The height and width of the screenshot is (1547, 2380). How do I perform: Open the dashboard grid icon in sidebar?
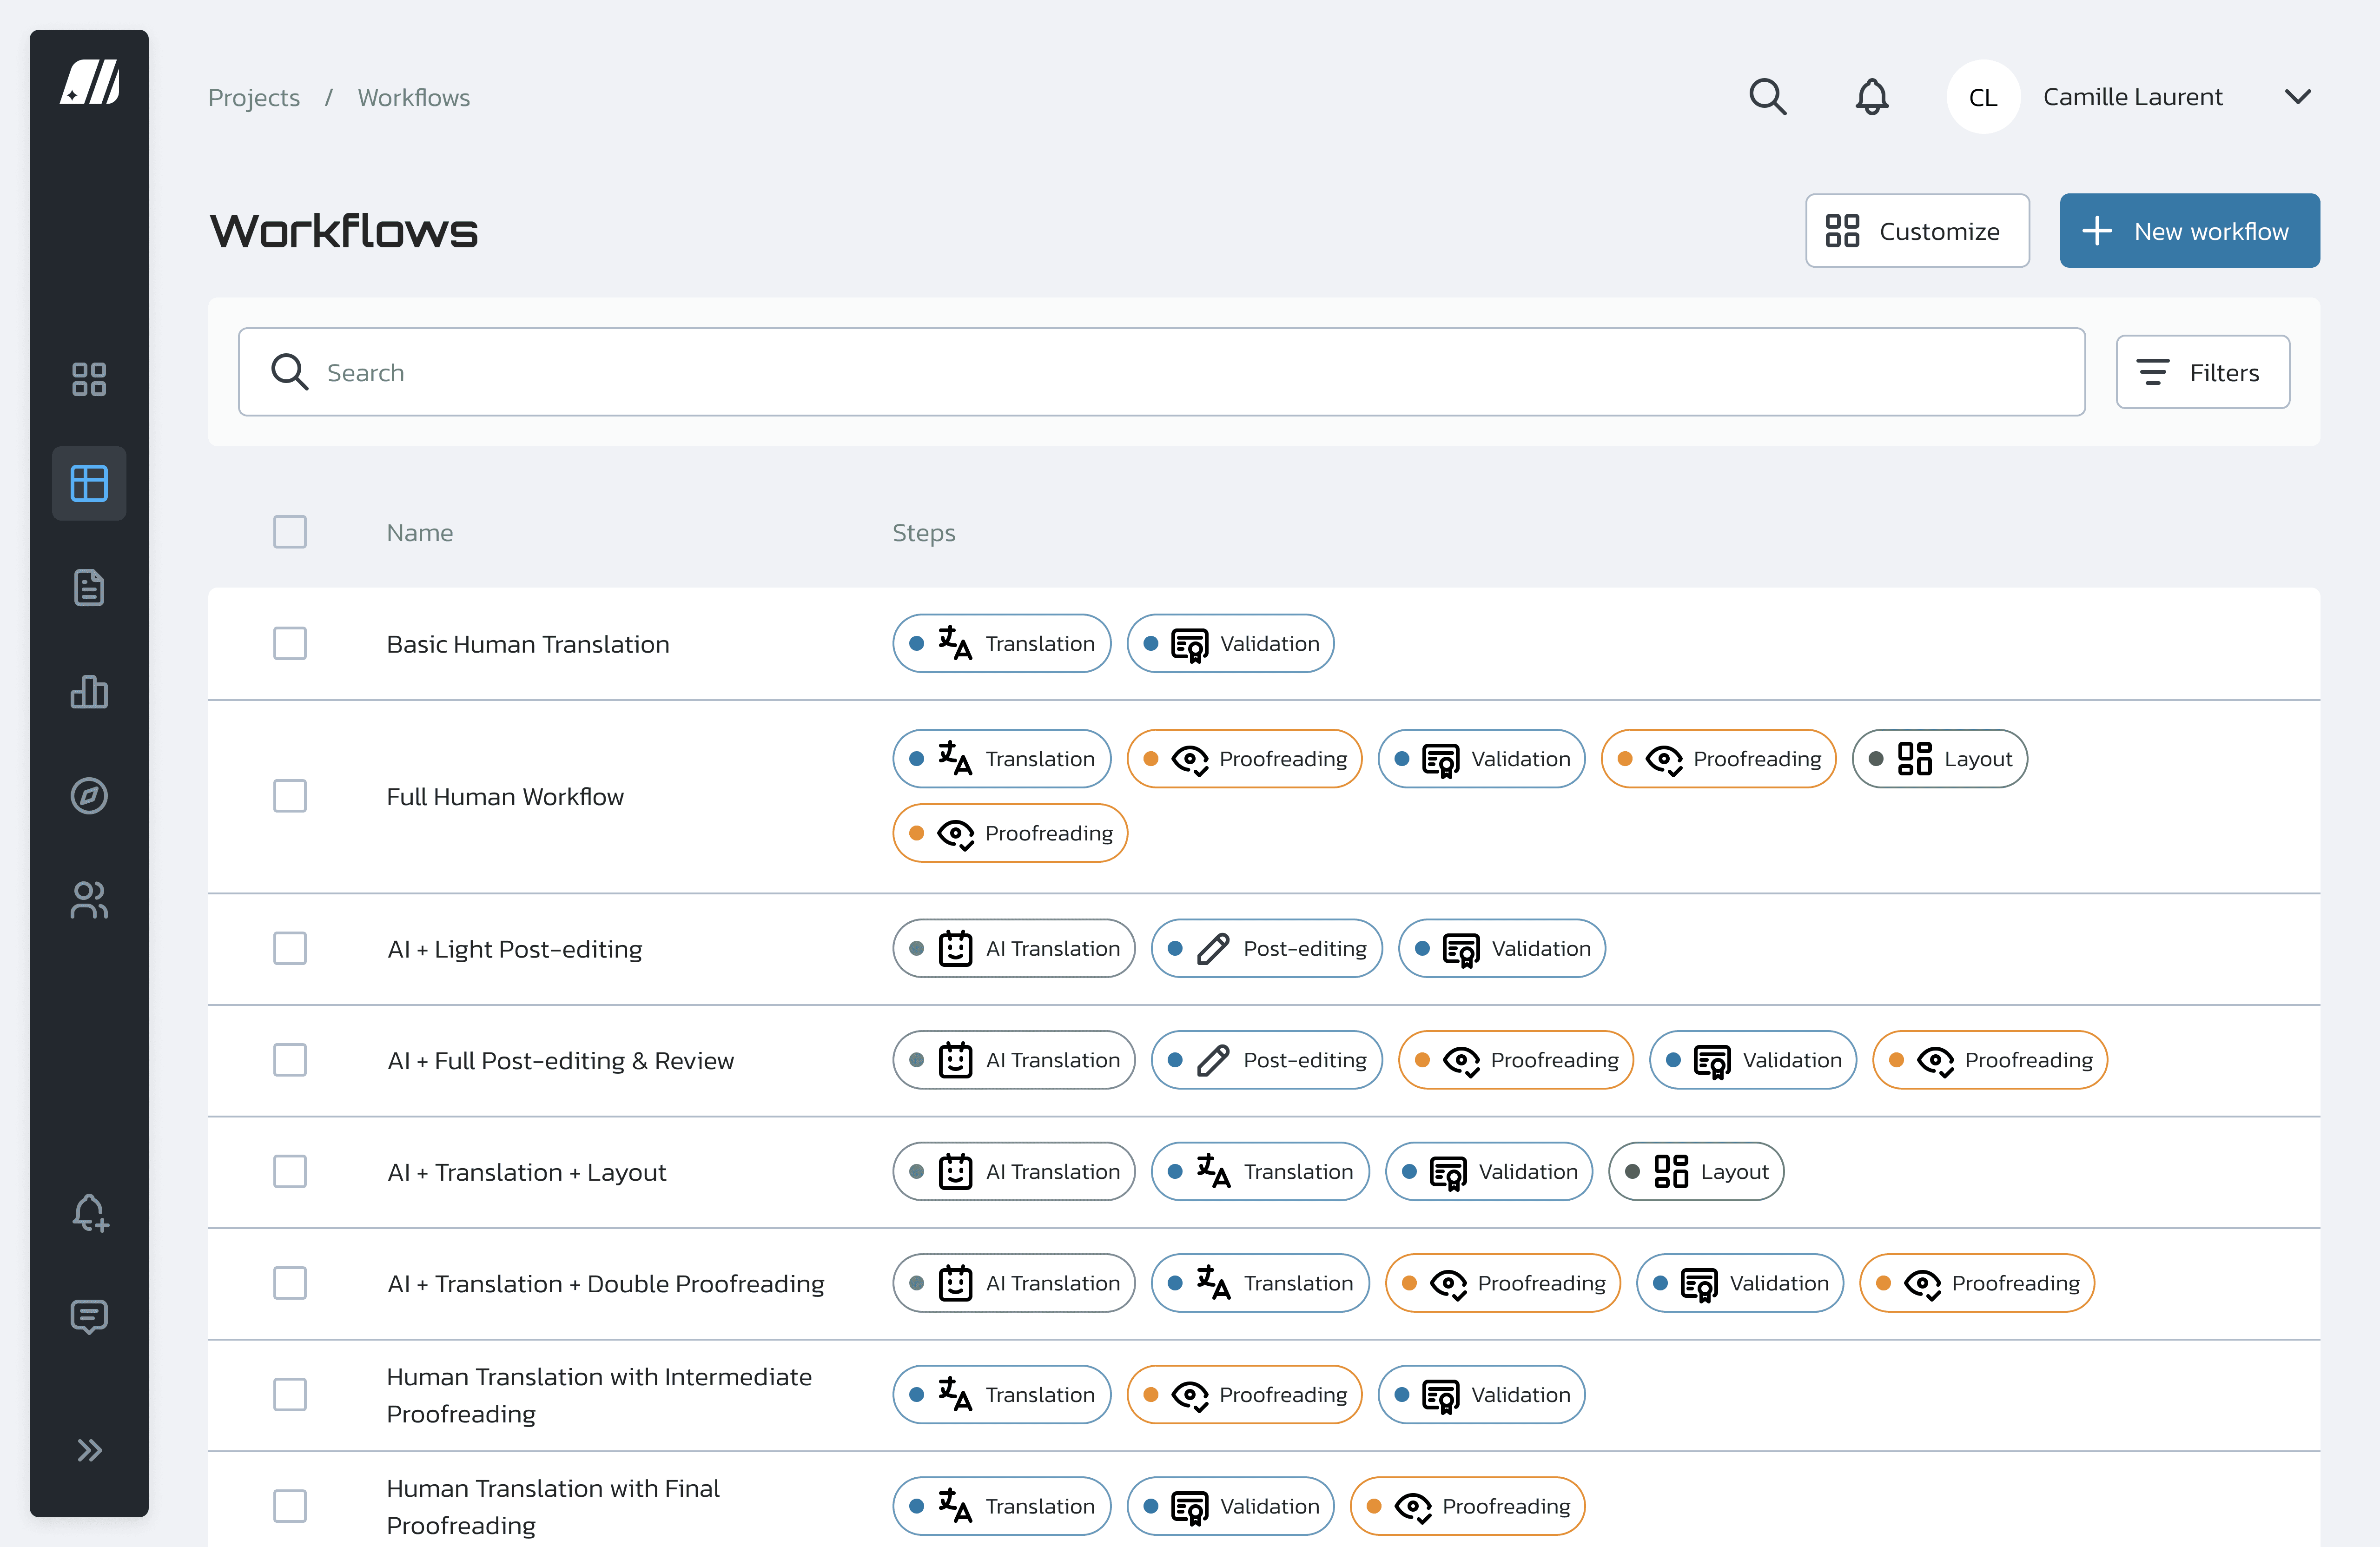point(89,379)
